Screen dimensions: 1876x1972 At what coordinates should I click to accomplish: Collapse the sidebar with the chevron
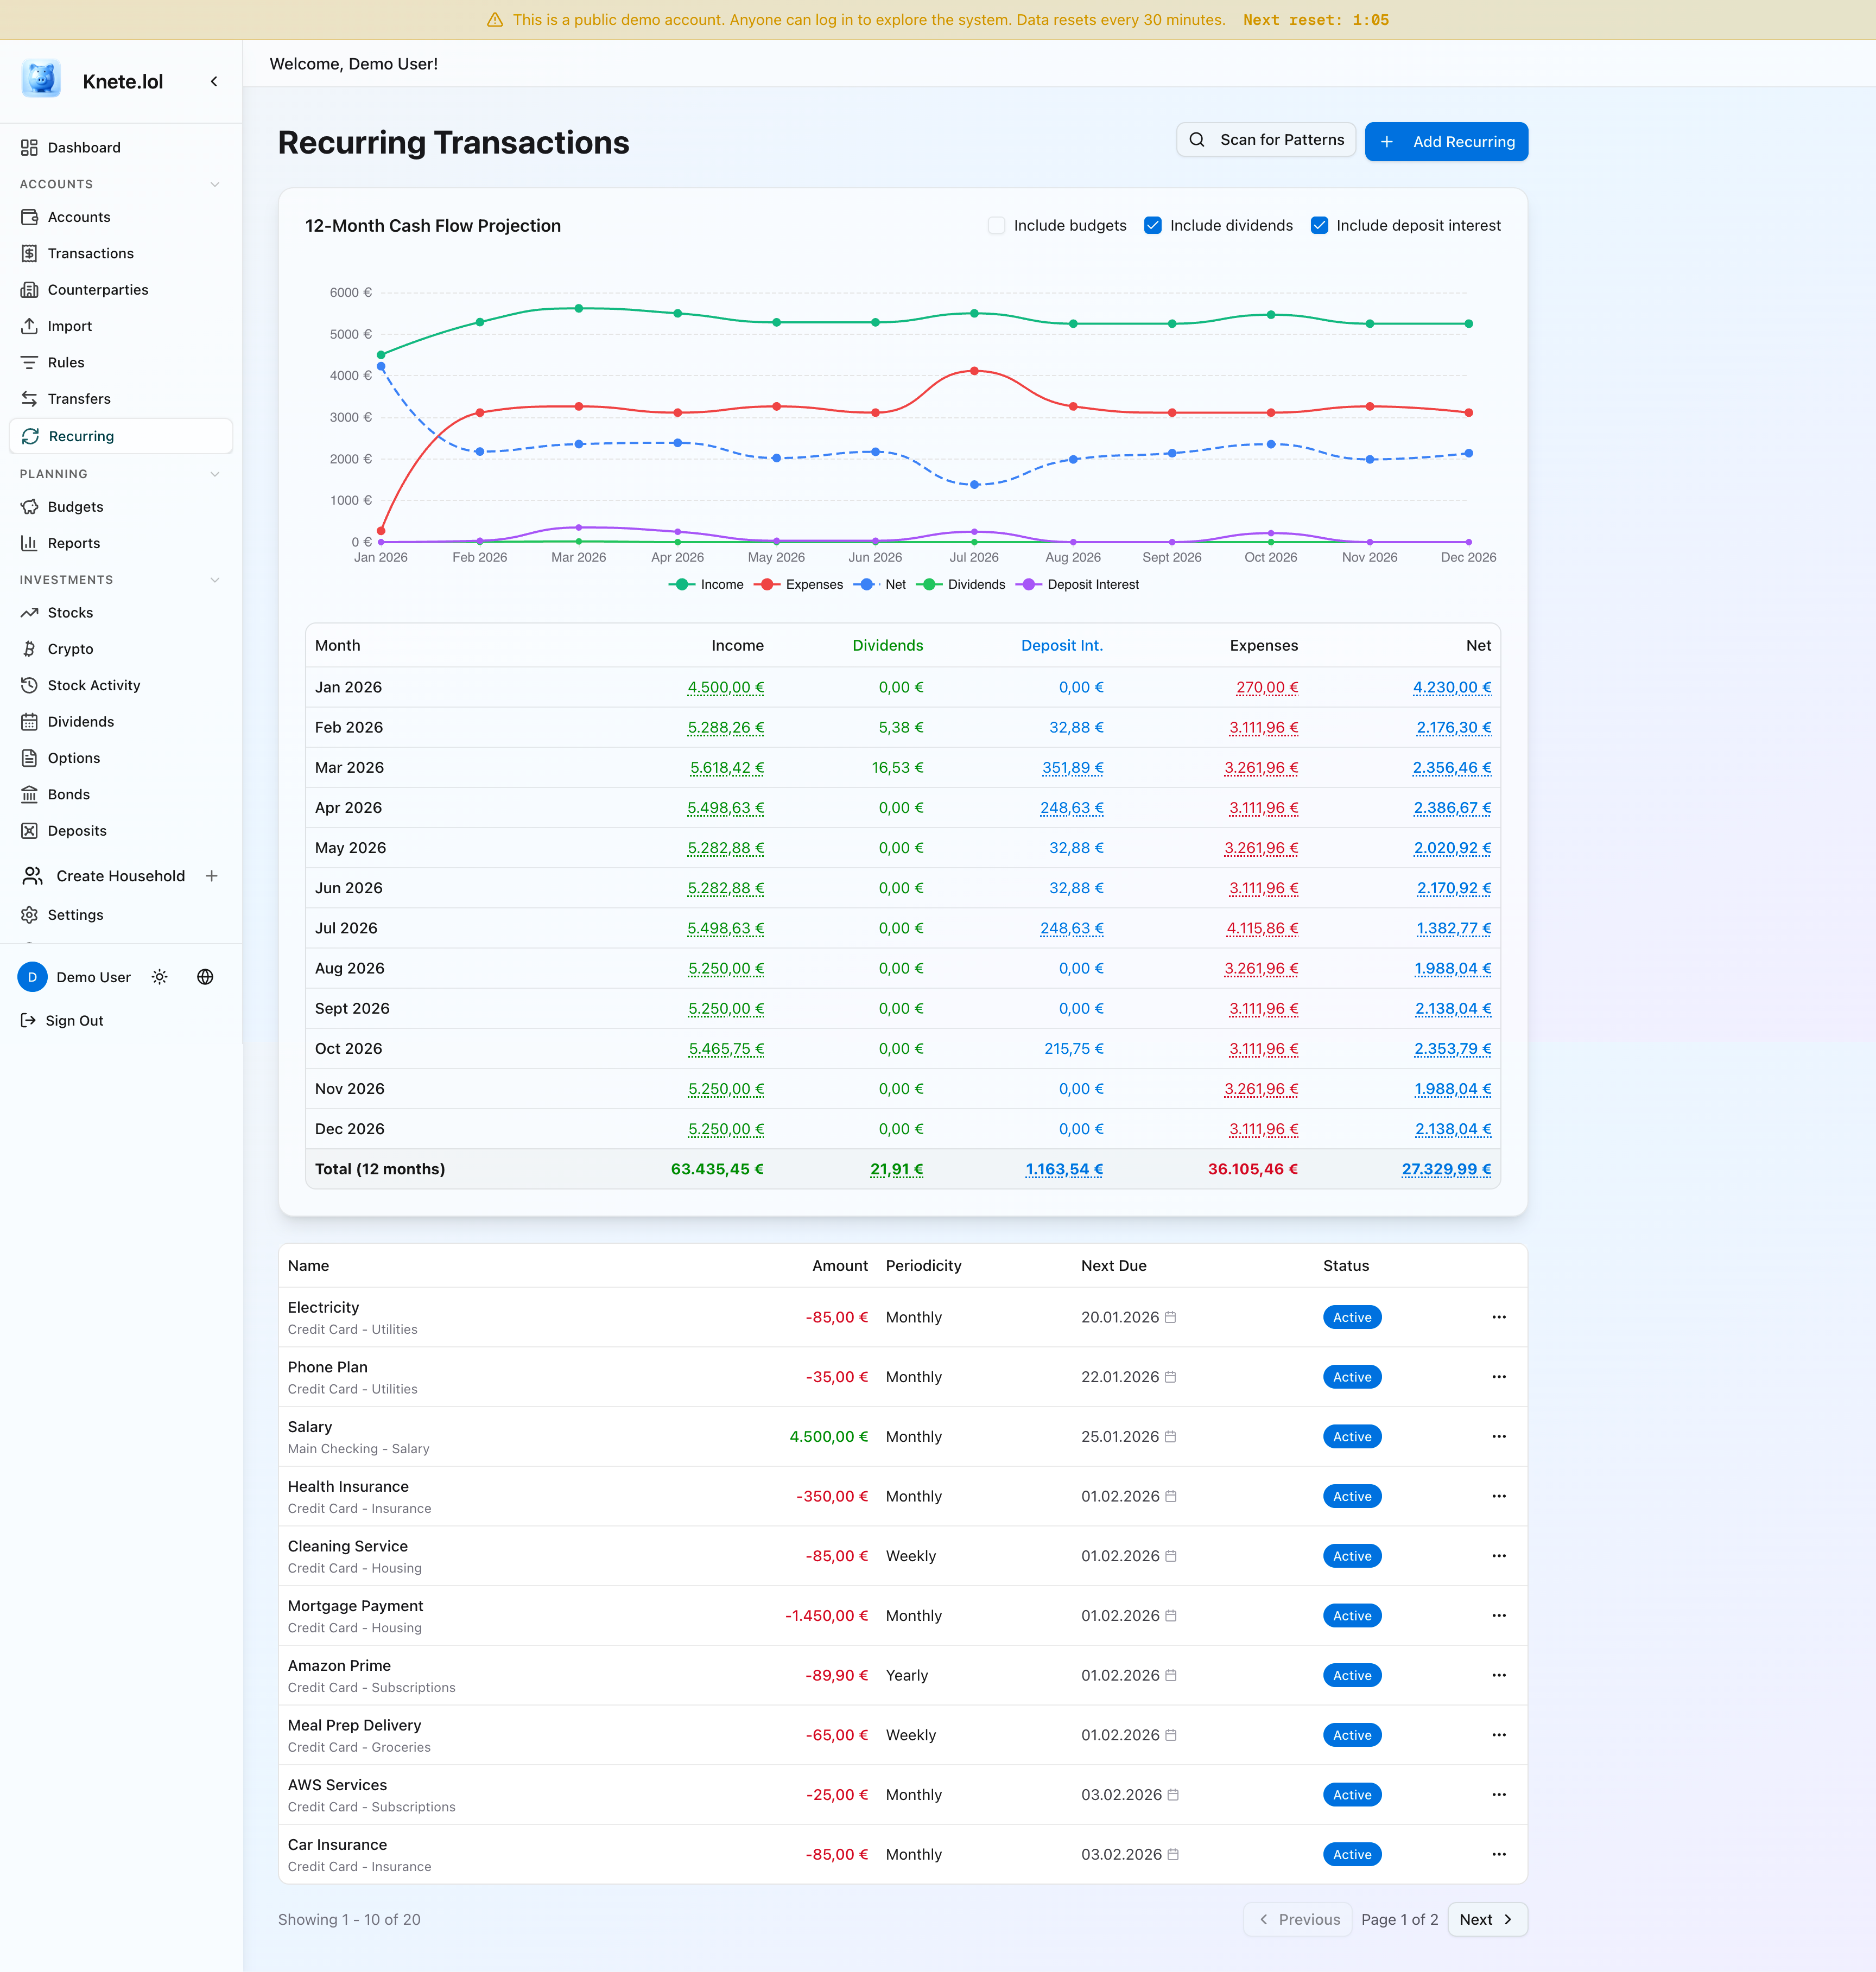213,81
